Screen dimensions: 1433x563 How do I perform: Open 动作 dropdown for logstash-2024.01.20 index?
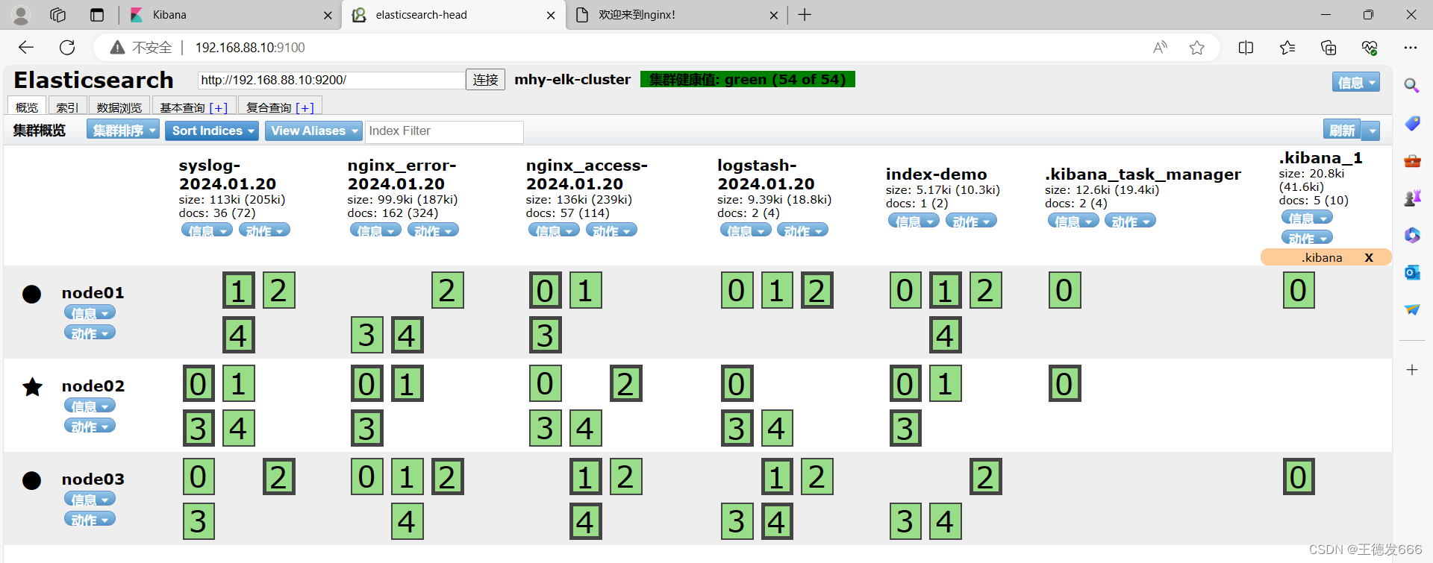(802, 230)
